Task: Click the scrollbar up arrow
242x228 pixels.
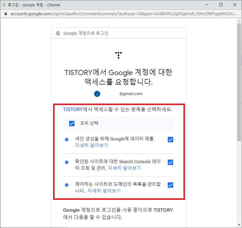Action: coord(239,21)
